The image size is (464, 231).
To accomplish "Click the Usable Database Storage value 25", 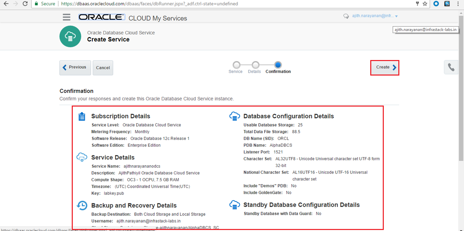I will click(x=300, y=125).
